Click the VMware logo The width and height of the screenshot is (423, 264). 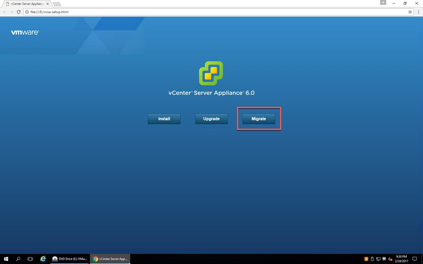pyautogui.click(x=25, y=32)
